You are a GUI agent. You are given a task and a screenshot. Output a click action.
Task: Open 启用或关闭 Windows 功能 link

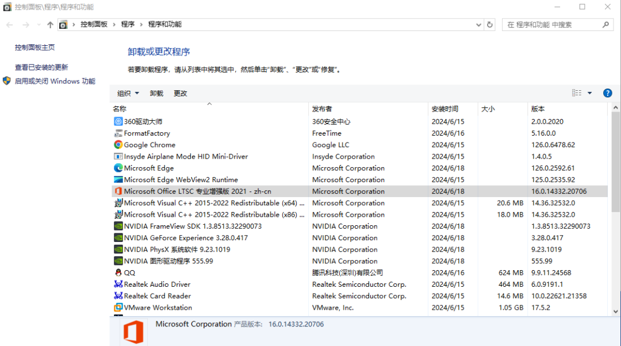[x=55, y=81]
